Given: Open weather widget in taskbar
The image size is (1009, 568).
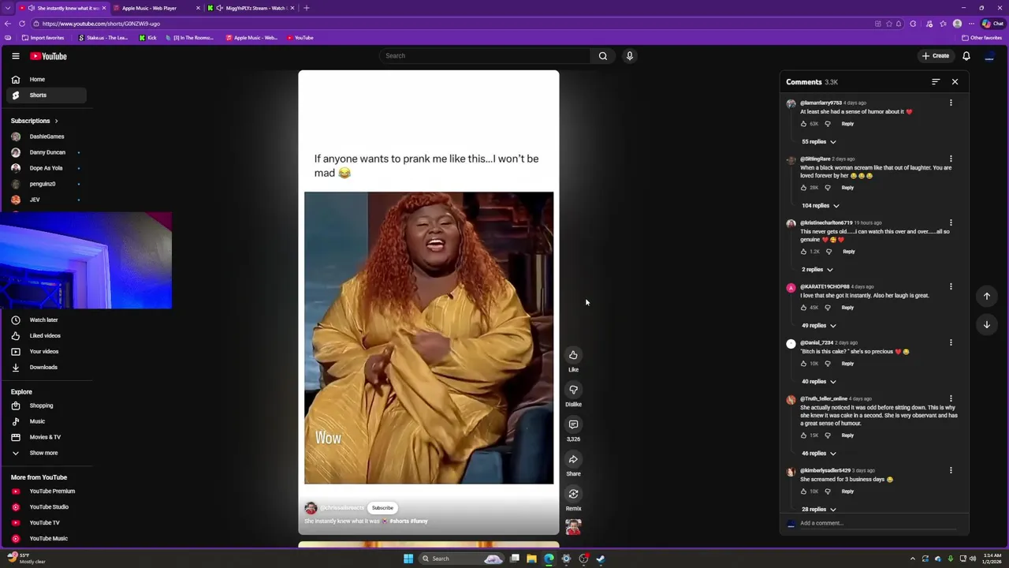Looking at the screenshot, I should coord(26,559).
